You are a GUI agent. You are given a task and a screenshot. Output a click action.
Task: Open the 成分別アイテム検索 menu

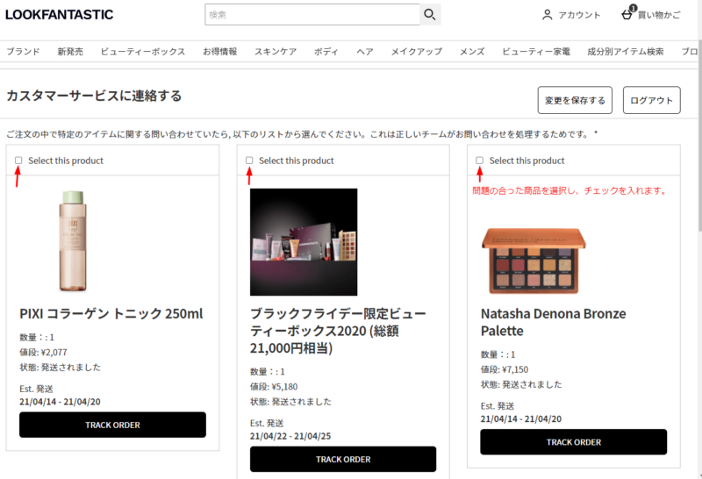coord(626,52)
